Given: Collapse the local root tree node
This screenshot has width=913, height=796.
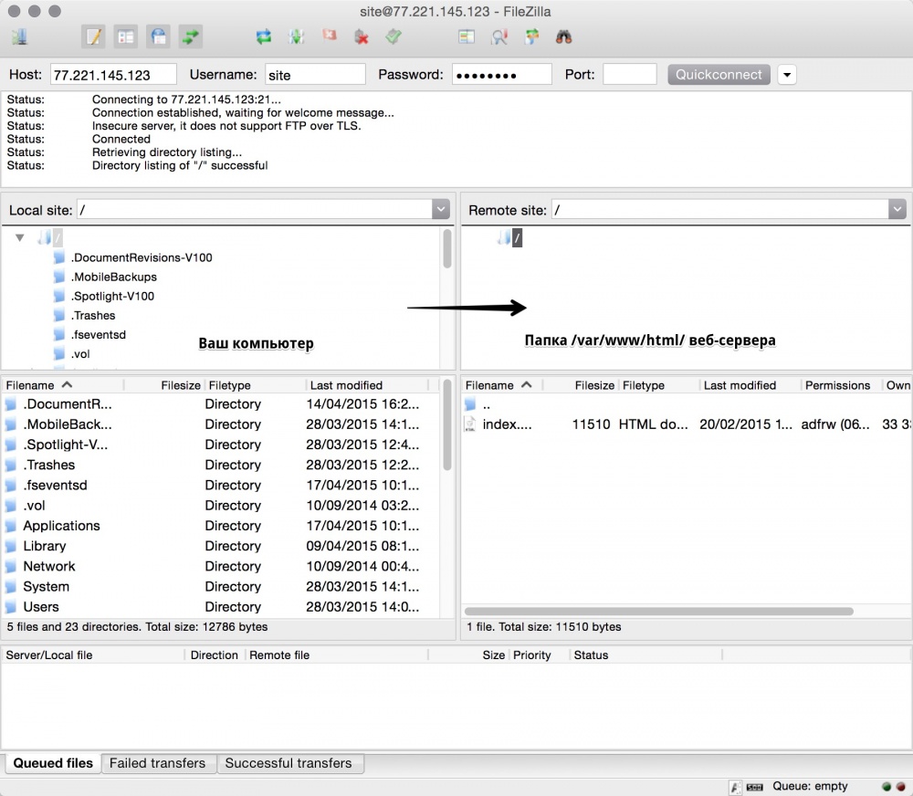Looking at the screenshot, I should tap(20, 237).
